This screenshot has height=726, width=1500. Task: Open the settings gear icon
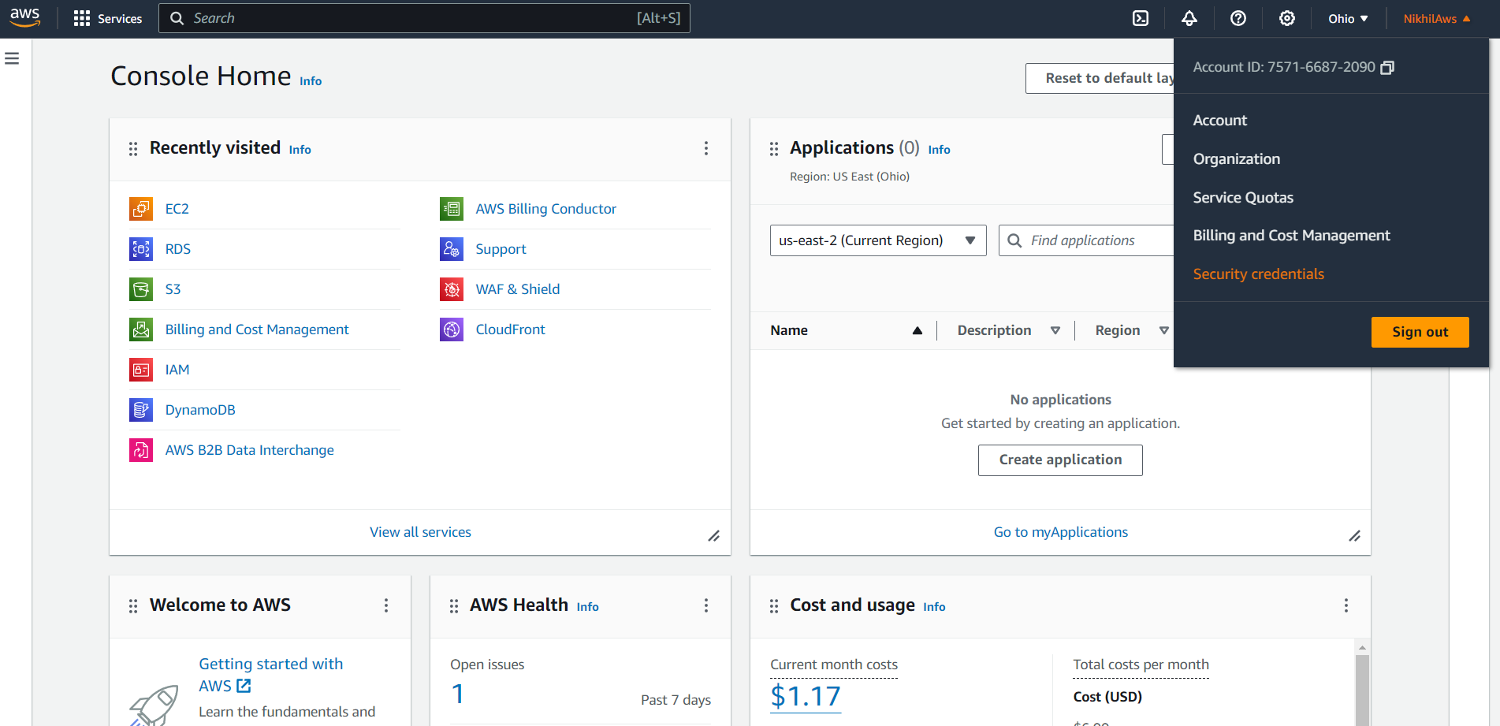pyautogui.click(x=1287, y=18)
